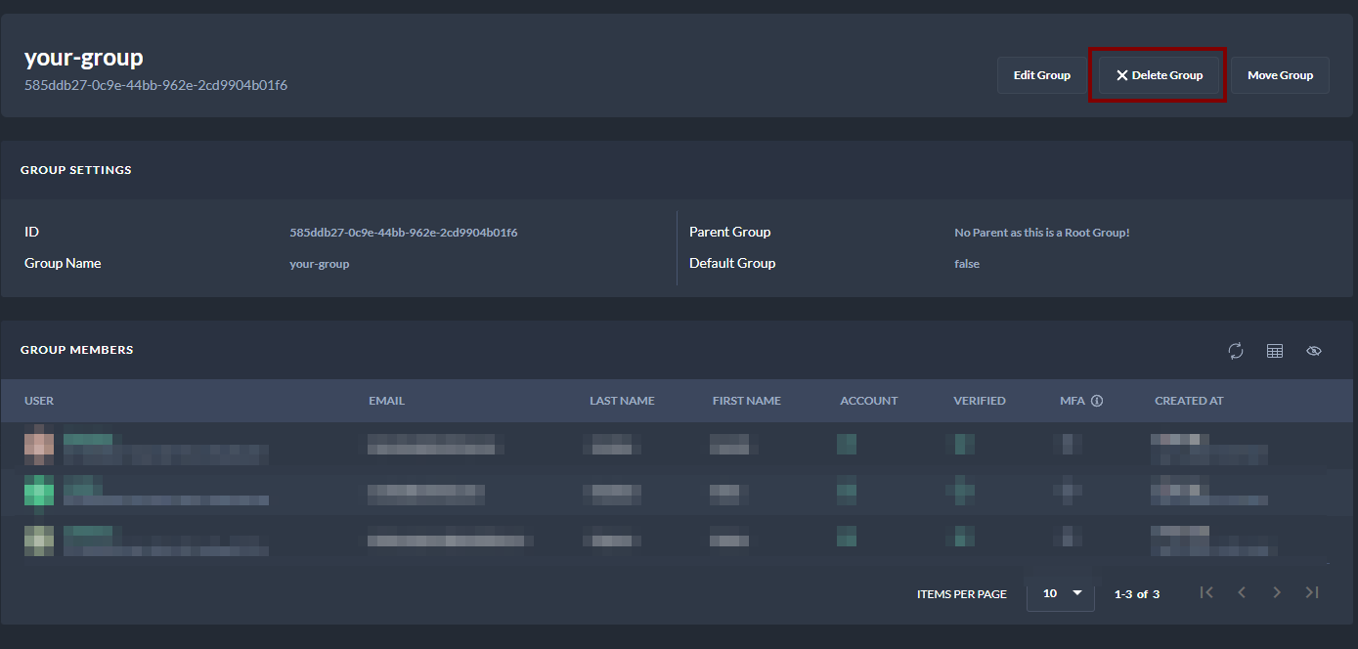Go to the next page

click(1277, 592)
